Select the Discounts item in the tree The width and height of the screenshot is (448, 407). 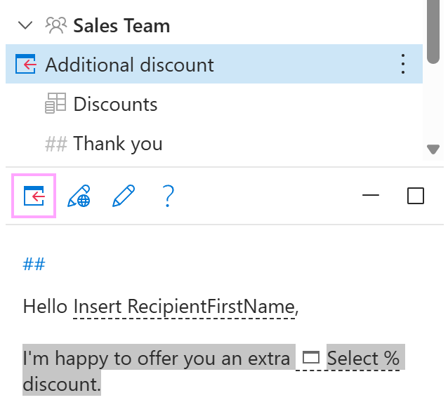click(x=115, y=105)
